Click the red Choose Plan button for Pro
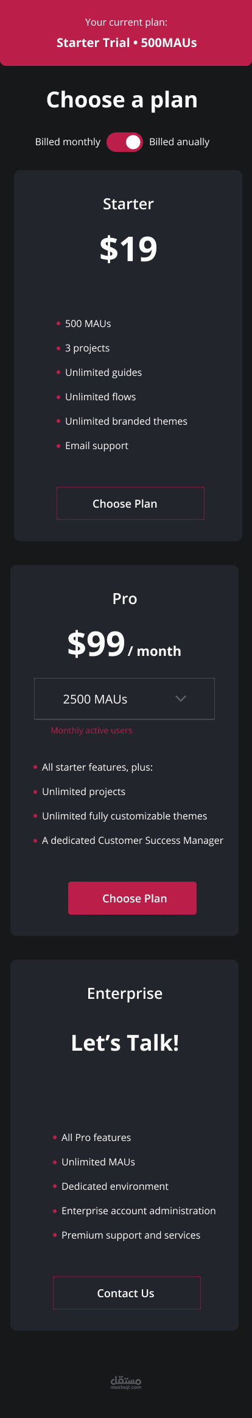The image size is (252, 1418). (132, 898)
